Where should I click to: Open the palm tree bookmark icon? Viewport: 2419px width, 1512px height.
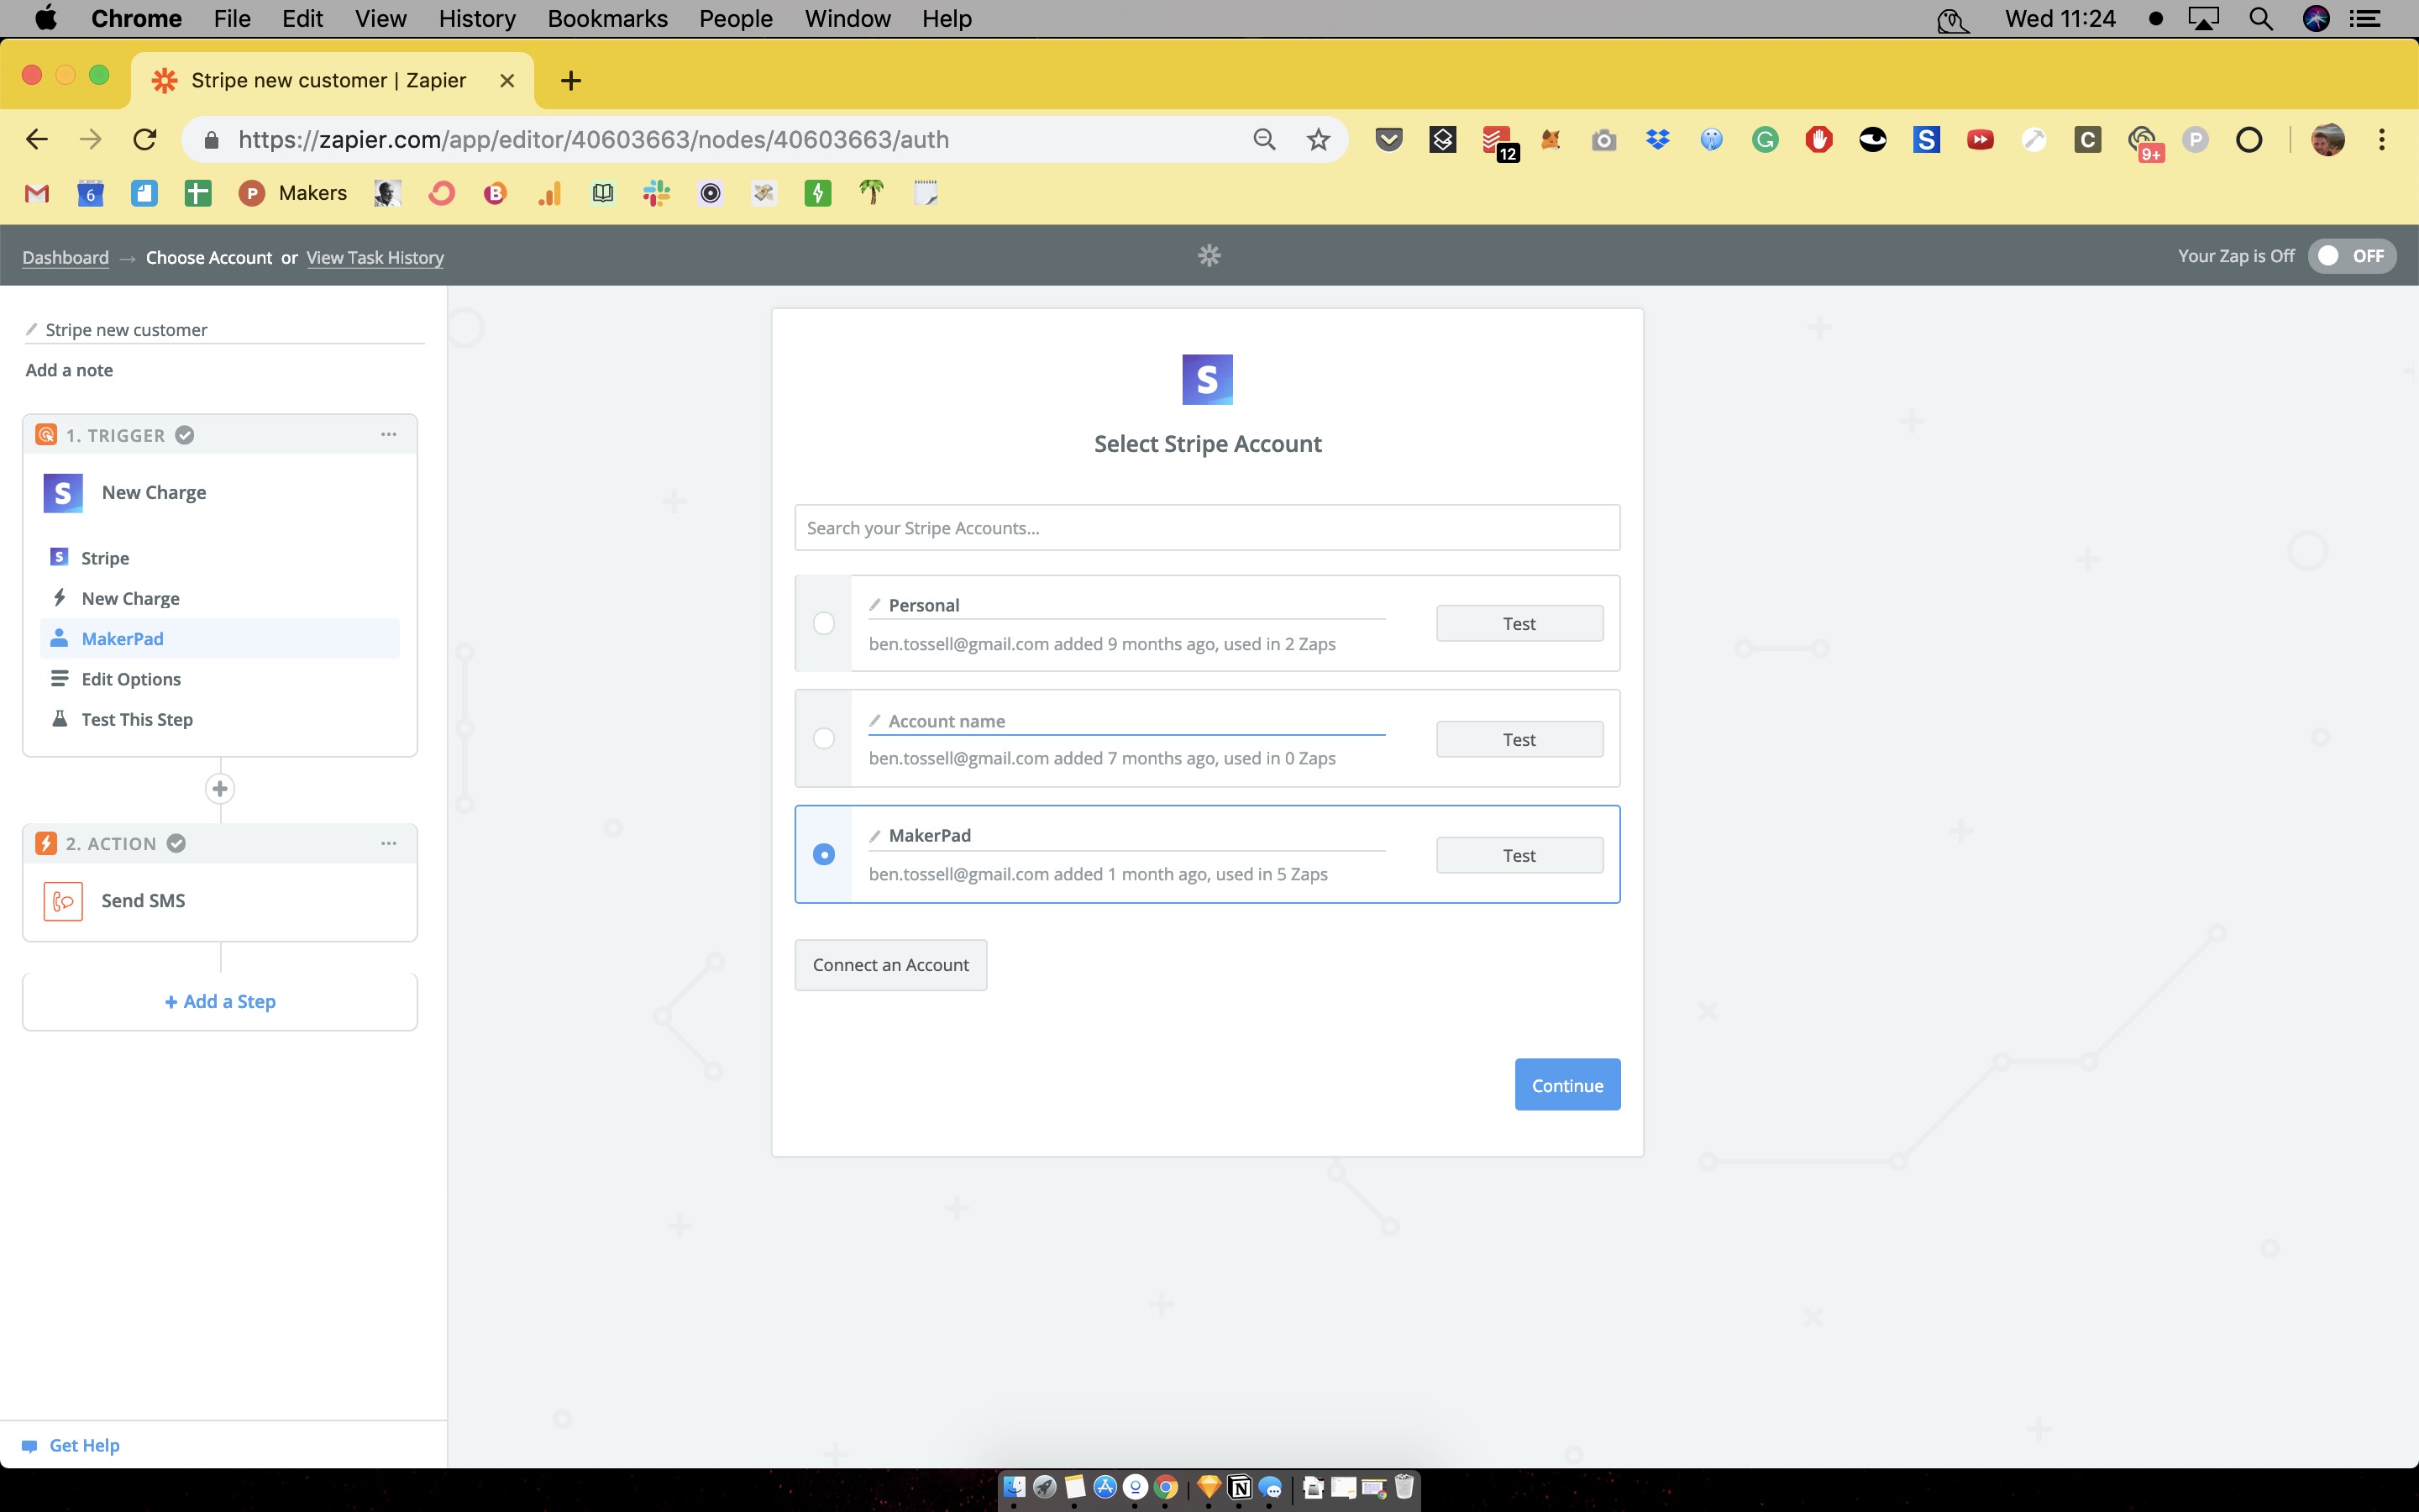pyautogui.click(x=872, y=193)
